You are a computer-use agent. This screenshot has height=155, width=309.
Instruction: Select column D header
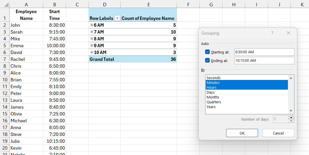(105, 4)
